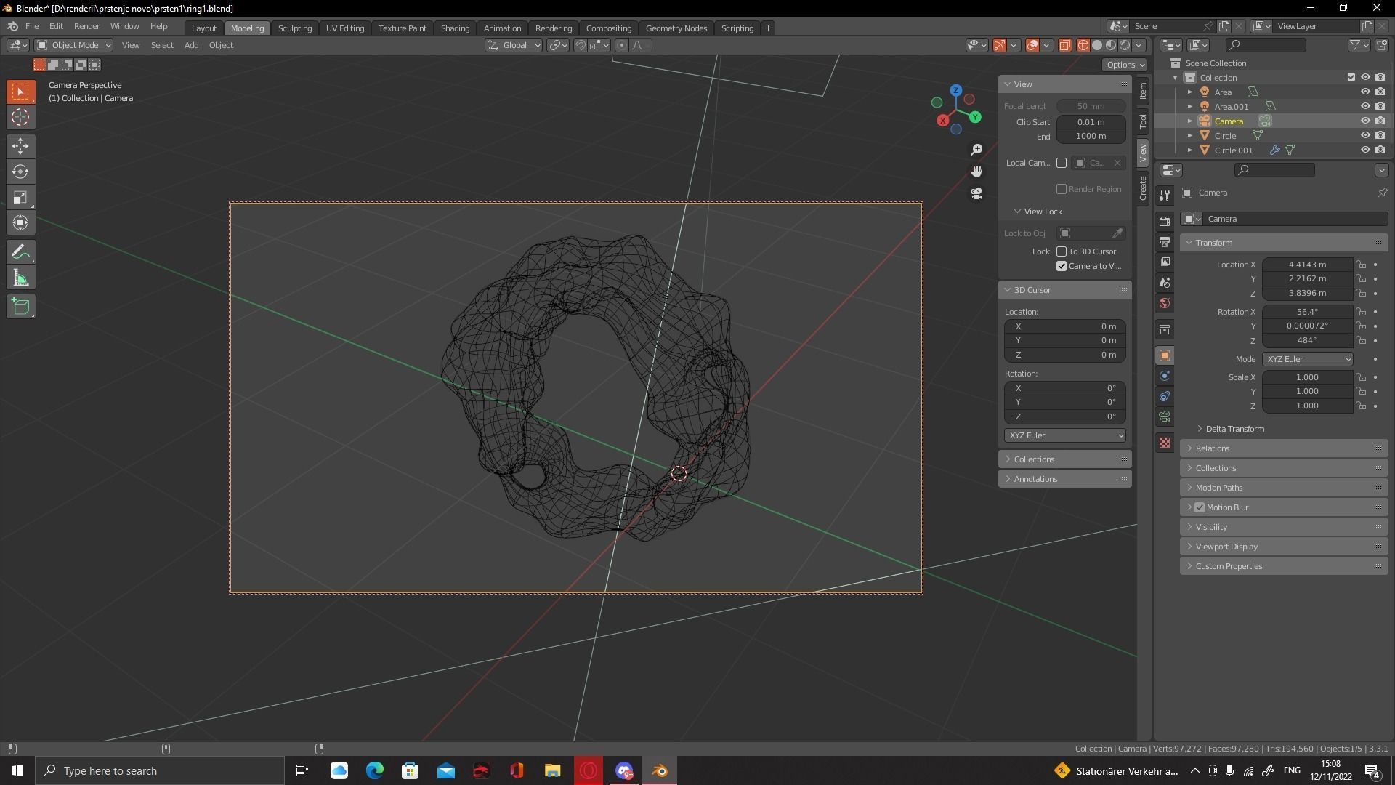Toggle visibility of the Circle object
Viewport: 1395px width, 785px height.
tap(1365, 135)
